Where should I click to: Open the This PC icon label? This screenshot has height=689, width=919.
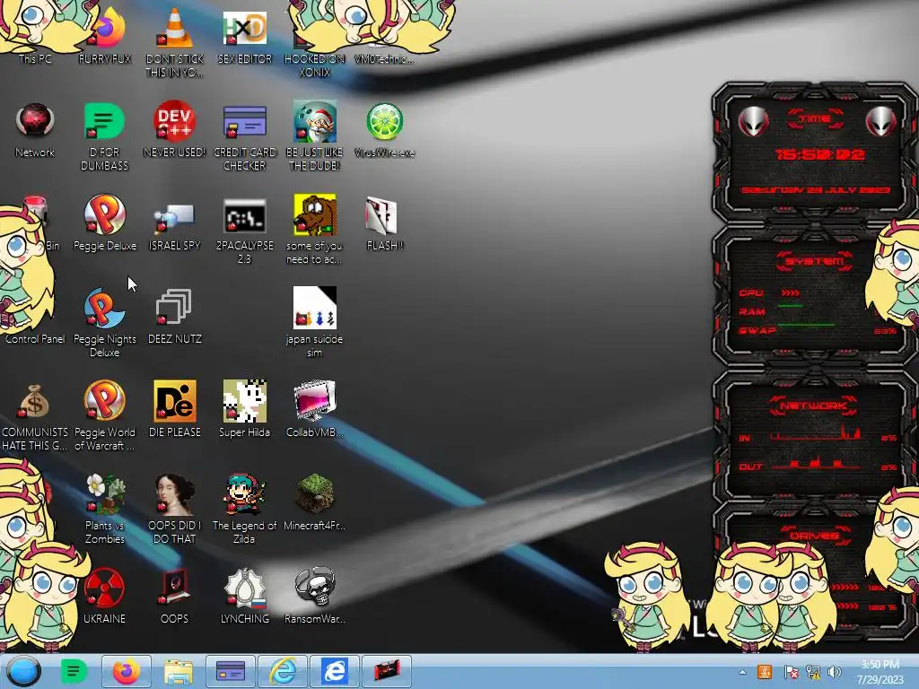coord(35,59)
